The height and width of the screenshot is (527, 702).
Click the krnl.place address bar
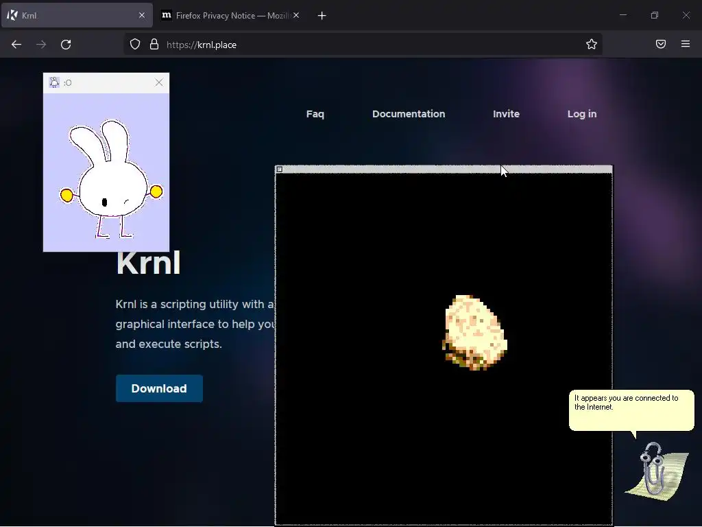click(x=363, y=45)
